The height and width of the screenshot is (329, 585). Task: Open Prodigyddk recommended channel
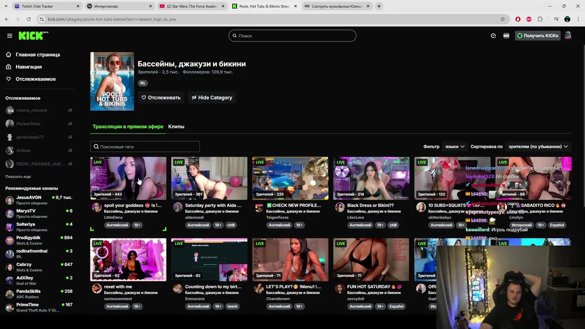(39, 240)
